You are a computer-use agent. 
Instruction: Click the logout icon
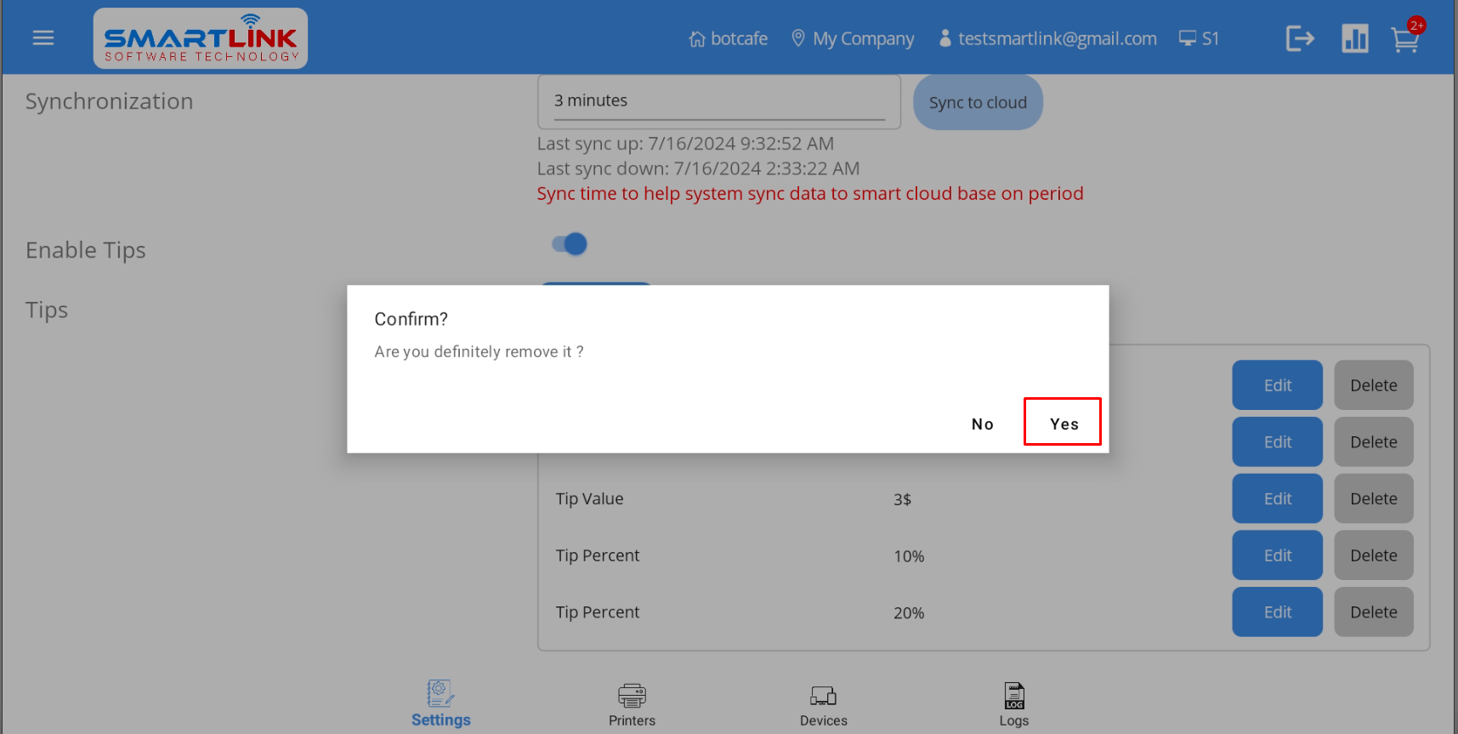click(x=1299, y=38)
